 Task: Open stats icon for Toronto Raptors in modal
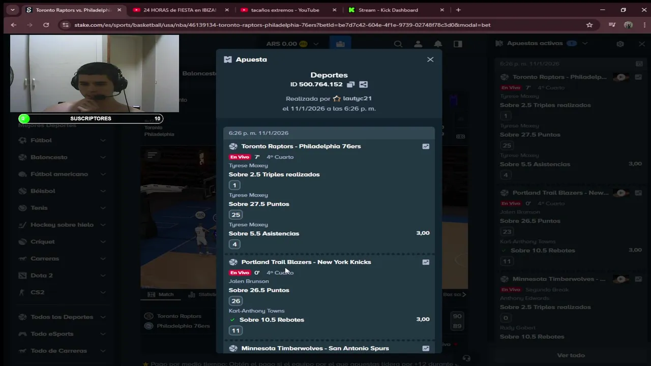(426, 146)
